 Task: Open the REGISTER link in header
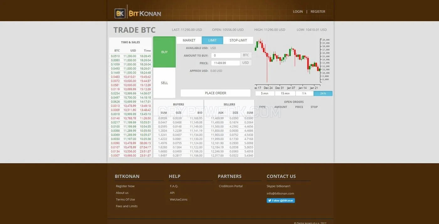click(318, 12)
